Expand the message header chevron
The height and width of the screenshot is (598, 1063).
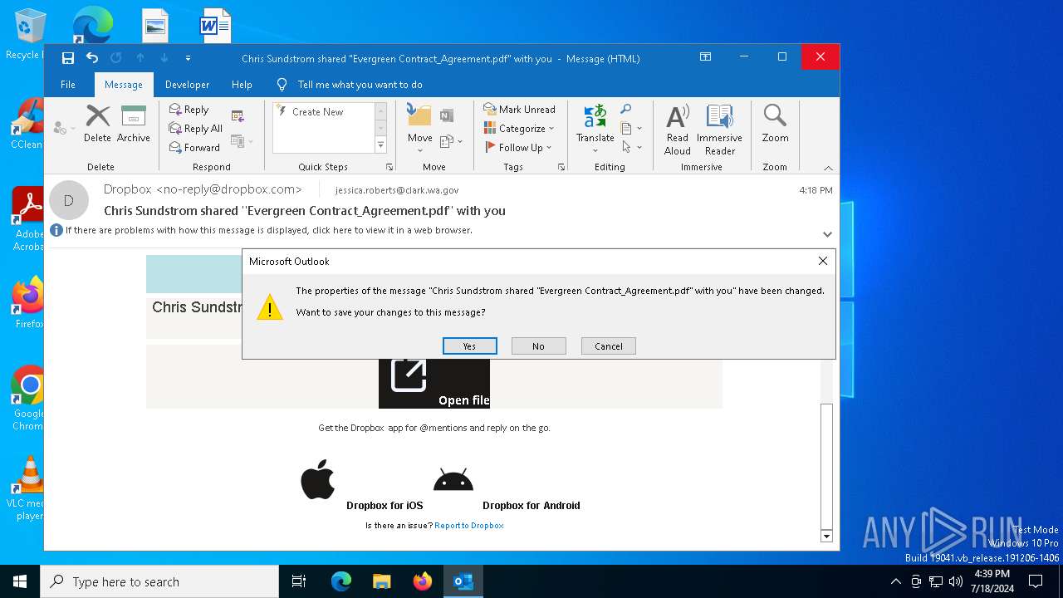(827, 234)
